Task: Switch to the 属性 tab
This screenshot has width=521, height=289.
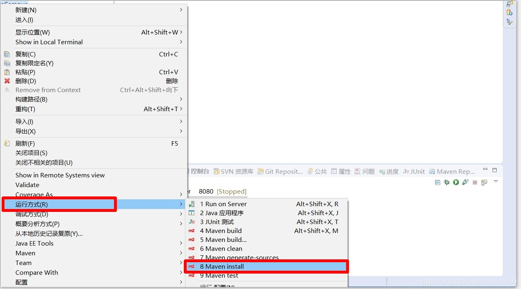Action: pos(341,171)
